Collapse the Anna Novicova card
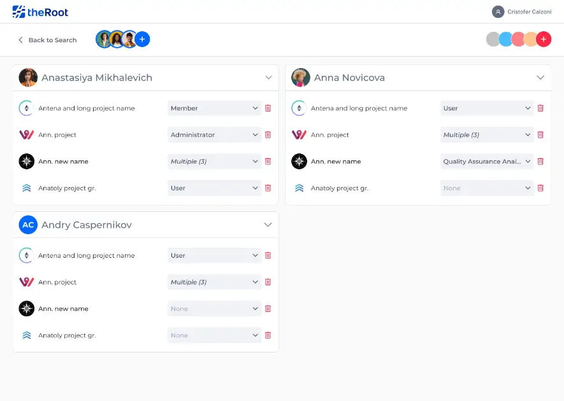 tap(540, 78)
